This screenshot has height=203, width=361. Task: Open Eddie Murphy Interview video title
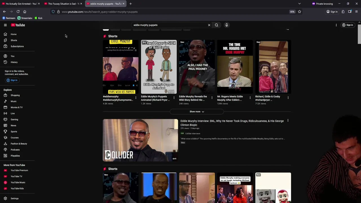coord(232,123)
